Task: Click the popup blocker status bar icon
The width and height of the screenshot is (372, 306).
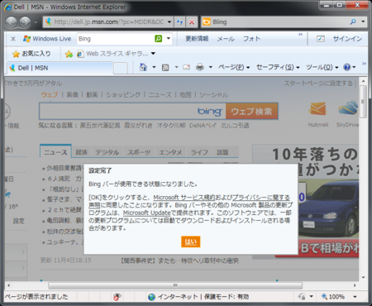Action: 117,297
